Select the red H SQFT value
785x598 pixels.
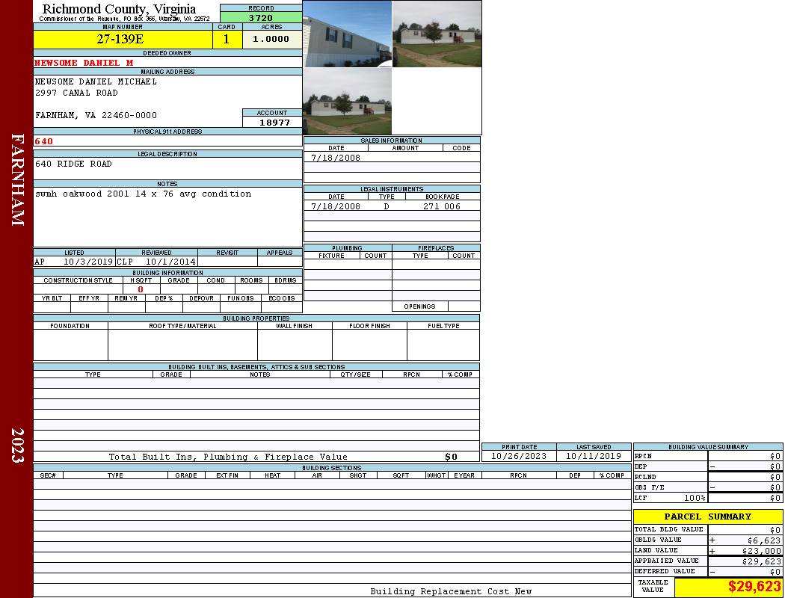point(141,289)
